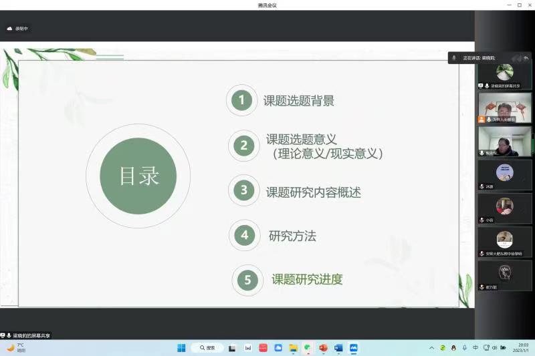Select the 小谷 participant tile
Viewport: 535px width, 356px height.
pyautogui.click(x=505, y=208)
